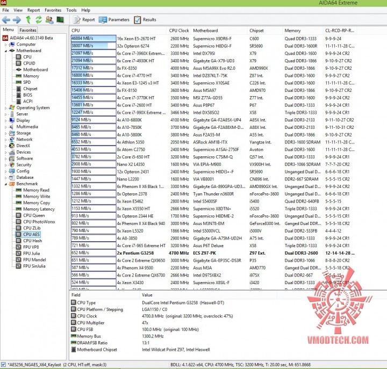387x369 pixels.
Task: Expand the Storage tree node
Action: (x=6, y=133)
